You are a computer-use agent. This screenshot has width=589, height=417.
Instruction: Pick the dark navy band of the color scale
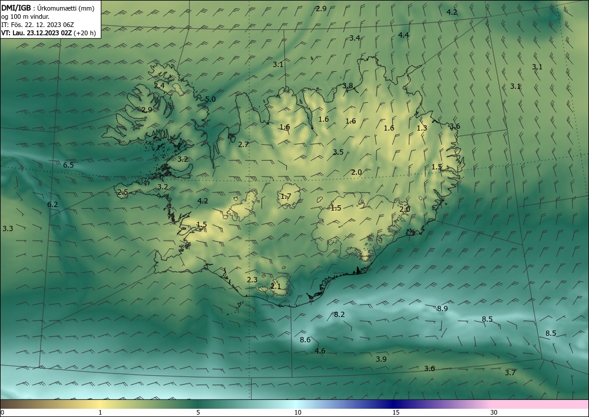[x=395, y=404]
